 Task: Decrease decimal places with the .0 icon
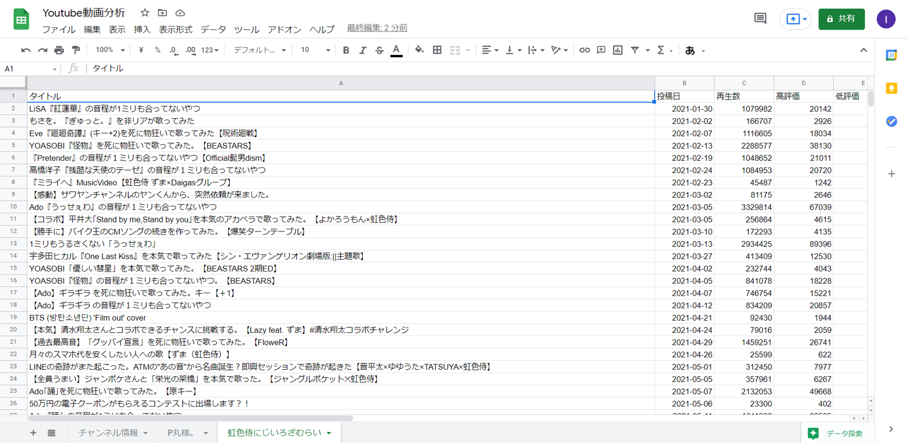(173, 50)
